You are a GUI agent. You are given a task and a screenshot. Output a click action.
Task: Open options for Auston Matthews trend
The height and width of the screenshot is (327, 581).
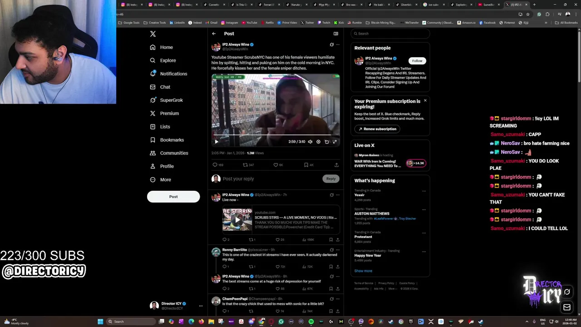pyautogui.click(x=424, y=210)
